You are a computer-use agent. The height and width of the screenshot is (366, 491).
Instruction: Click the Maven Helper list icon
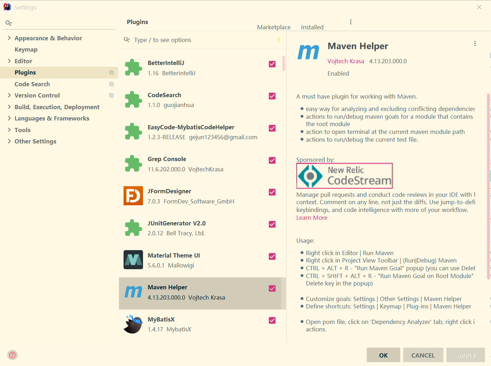[133, 292]
